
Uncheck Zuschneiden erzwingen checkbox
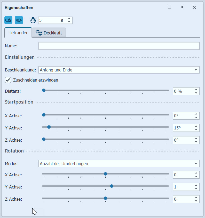(8, 80)
